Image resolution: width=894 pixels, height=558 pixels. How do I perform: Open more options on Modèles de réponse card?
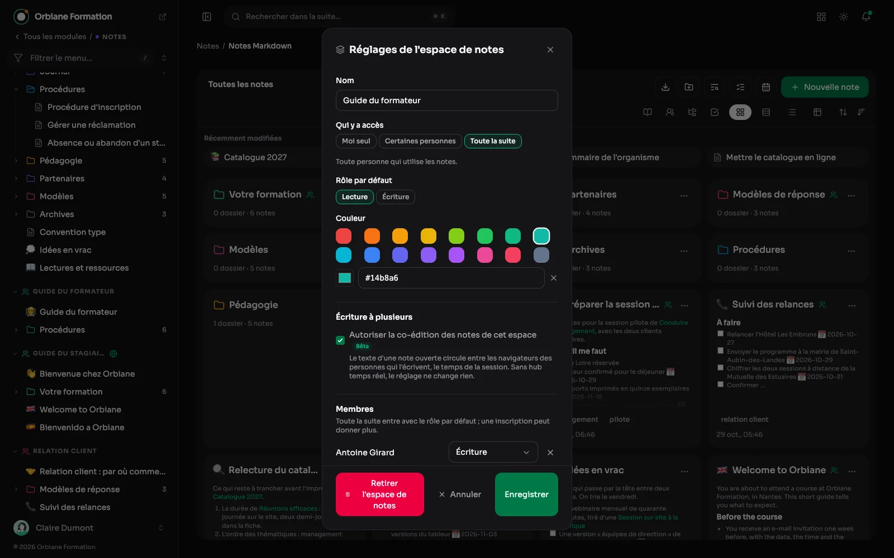coord(852,195)
